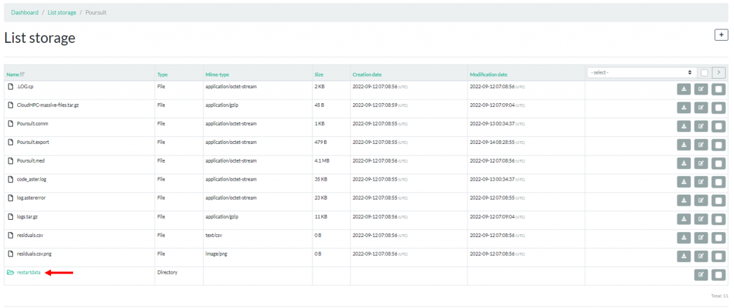Tick the restartdata directory checkbox
The image size is (734, 308).
[718, 275]
